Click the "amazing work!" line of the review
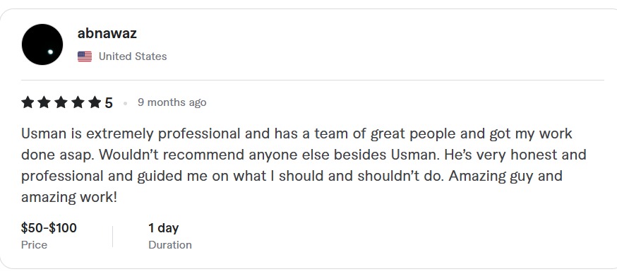617x274 pixels. click(x=69, y=197)
